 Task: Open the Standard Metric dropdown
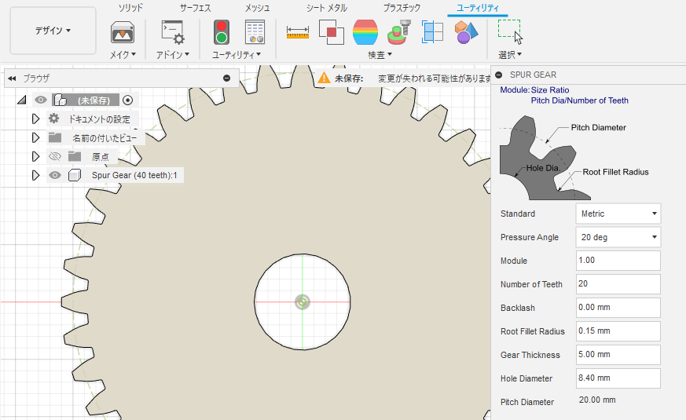point(618,214)
